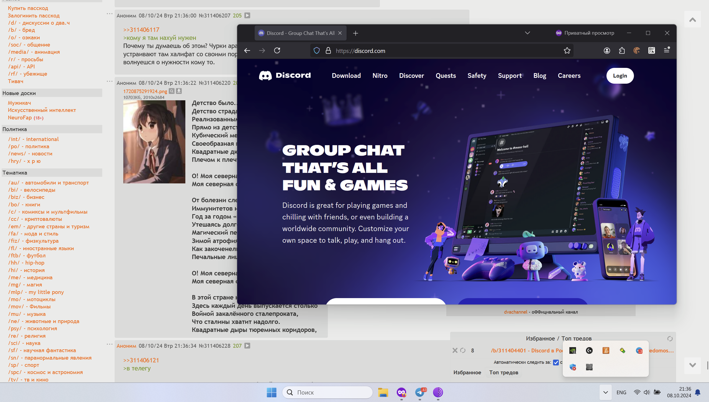Open the /b/ - бред board link
This screenshot has width=709, height=402.
point(21,30)
